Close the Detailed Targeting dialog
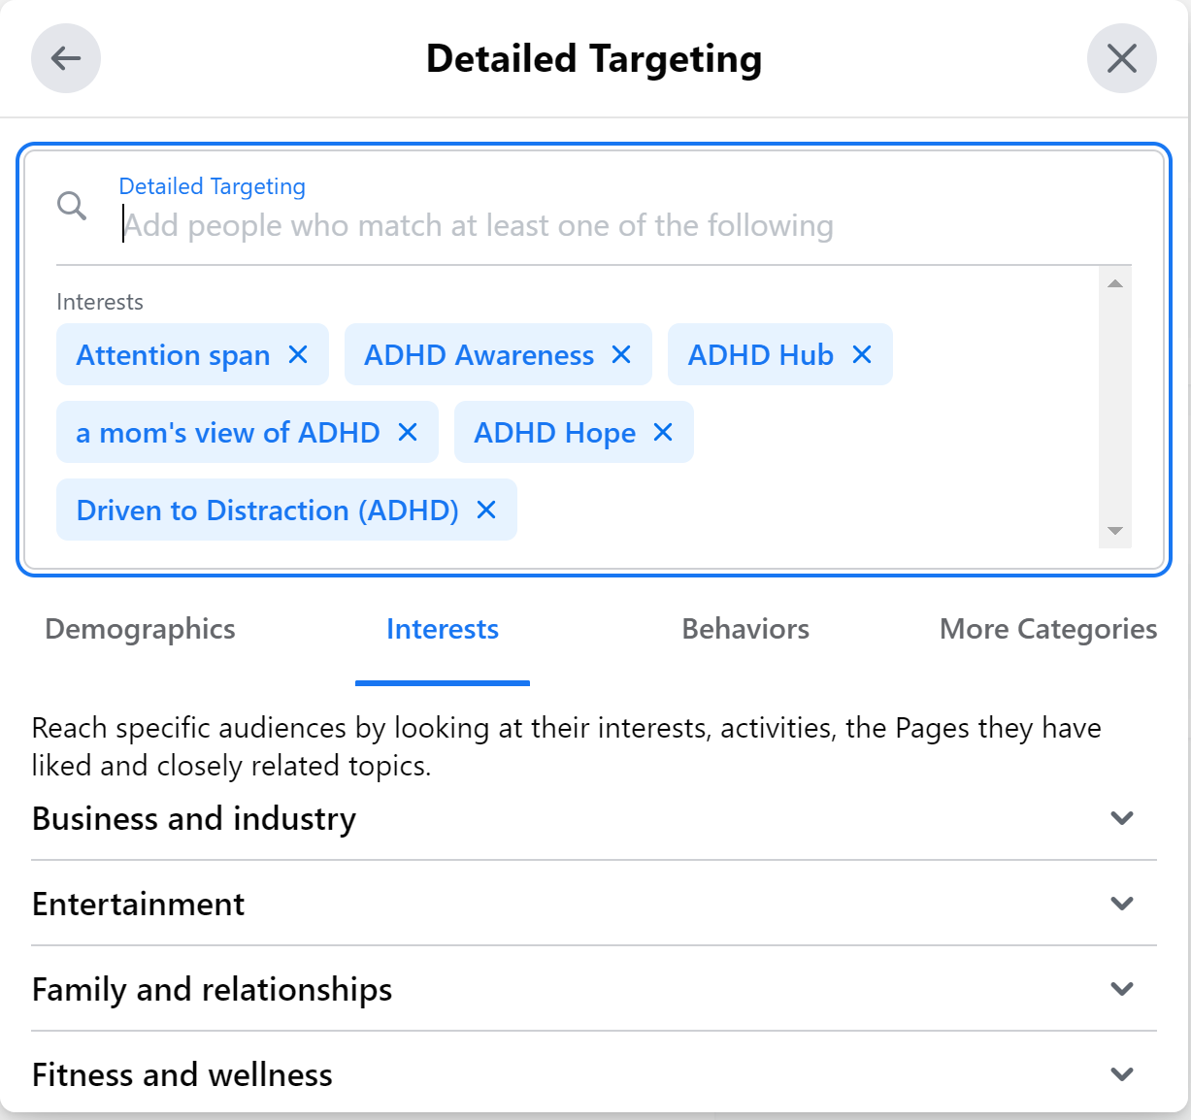The image size is (1191, 1120). click(1121, 58)
